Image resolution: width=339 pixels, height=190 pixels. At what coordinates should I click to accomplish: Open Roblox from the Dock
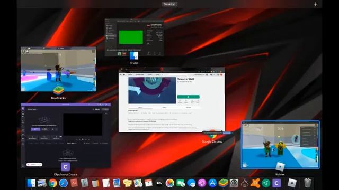[292, 183]
